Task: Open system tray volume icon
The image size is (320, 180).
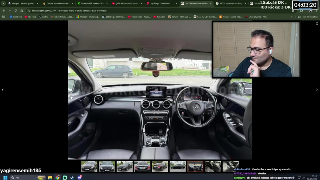Action: click(x=303, y=178)
